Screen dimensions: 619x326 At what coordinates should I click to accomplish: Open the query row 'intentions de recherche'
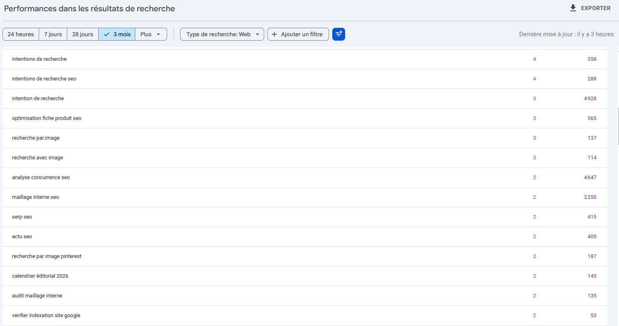point(39,59)
